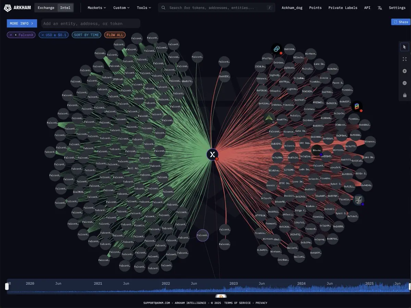The width and height of the screenshot is (411, 308).
Task: Click the Paxos node
Action: point(338,82)
